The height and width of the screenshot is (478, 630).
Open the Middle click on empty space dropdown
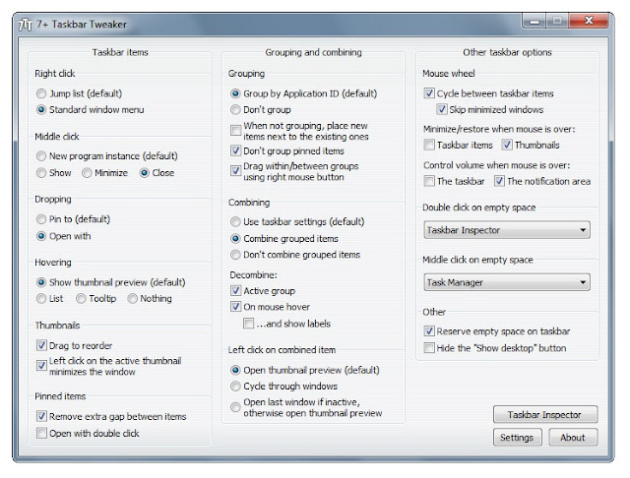coord(507,282)
